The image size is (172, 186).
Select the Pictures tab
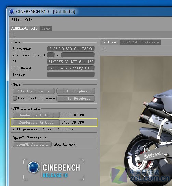coord(110,42)
